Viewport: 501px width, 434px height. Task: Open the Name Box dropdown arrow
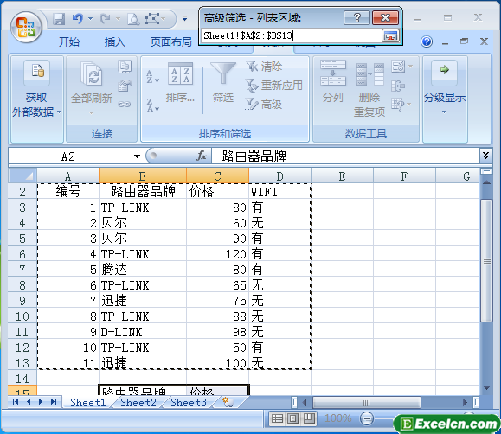[137, 156]
